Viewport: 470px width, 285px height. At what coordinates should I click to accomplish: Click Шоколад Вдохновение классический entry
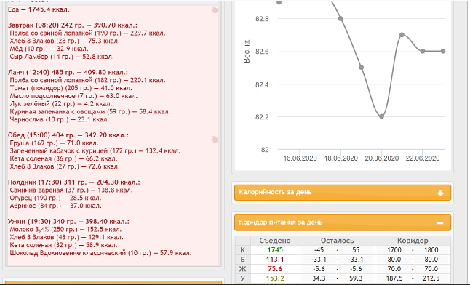click(100, 252)
